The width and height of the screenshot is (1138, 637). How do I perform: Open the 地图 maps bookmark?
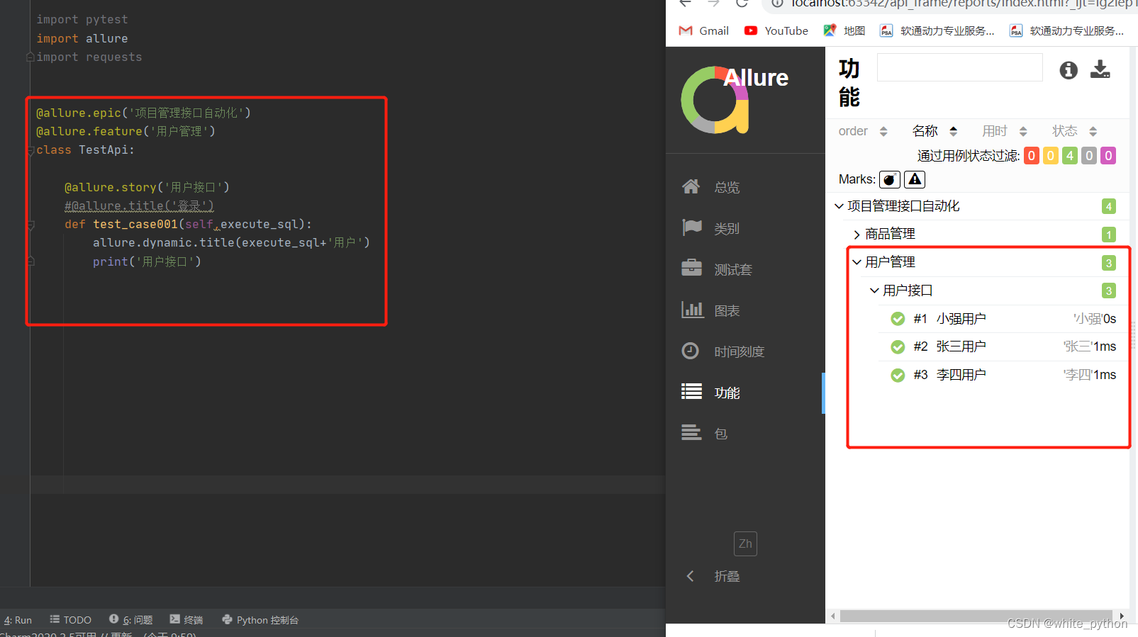[x=844, y=30]
